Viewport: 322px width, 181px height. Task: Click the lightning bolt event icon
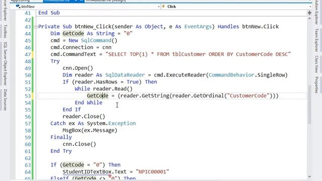(x=164, y=7)
